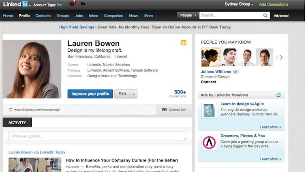The width and height of the screenshot is (308, 172).
Task: Open the High Yield Savings ad link
Action: pos(77,27)
